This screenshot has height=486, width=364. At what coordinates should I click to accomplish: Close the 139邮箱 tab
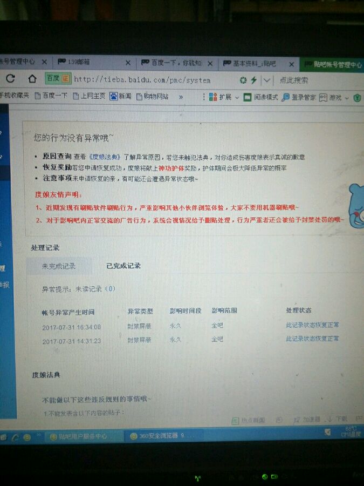pos(128,63)
